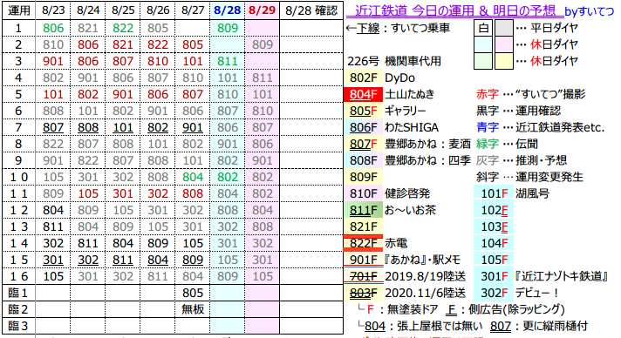The height and width of the screenshot is (338, 621).
Task: Click the green 811F legend cell
Action: (363, 210)
